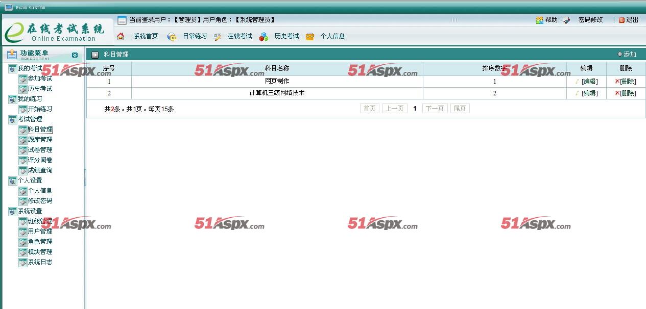Click the icon next to 系统日志

click(22, 262)
